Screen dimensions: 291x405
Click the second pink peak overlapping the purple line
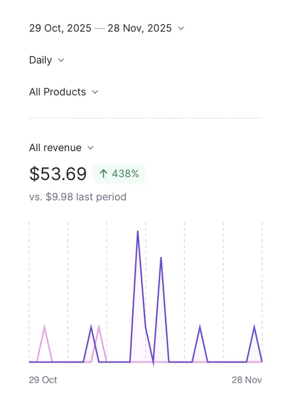[99, 327]
